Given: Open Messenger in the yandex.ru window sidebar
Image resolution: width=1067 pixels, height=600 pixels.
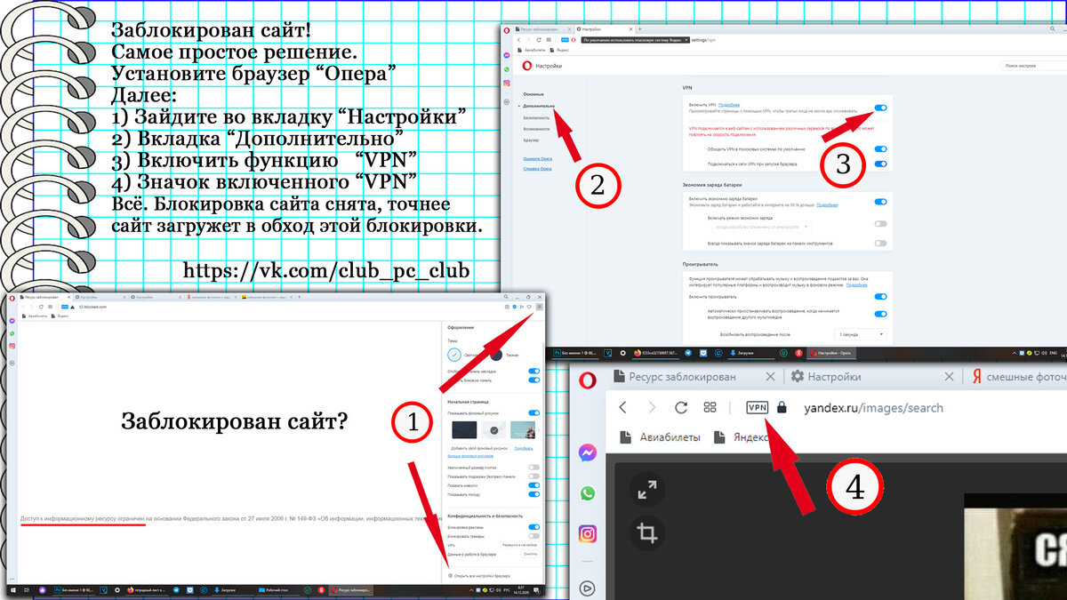Looking at the screenshot, I should pyautogui.click(x=587, y=452).
